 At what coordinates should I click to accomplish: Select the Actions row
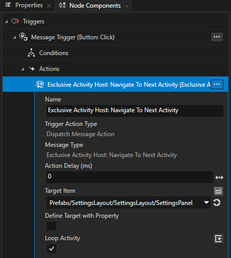click(x=115, y=69)
